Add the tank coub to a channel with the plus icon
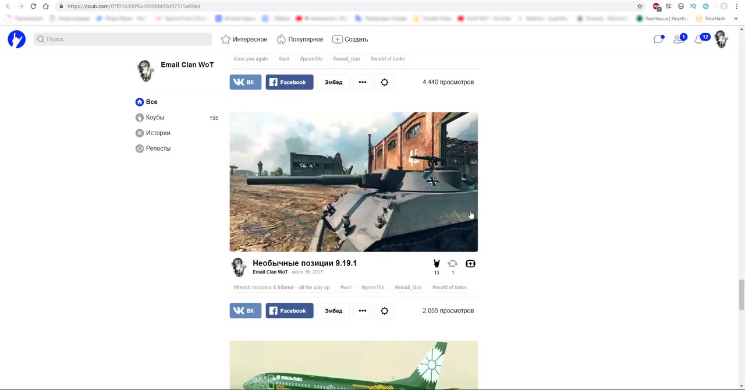The image size is (745, 390). pos(470,264)
